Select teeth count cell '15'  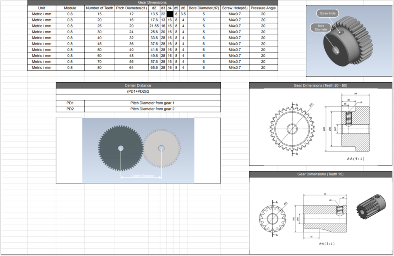[100, 14]
